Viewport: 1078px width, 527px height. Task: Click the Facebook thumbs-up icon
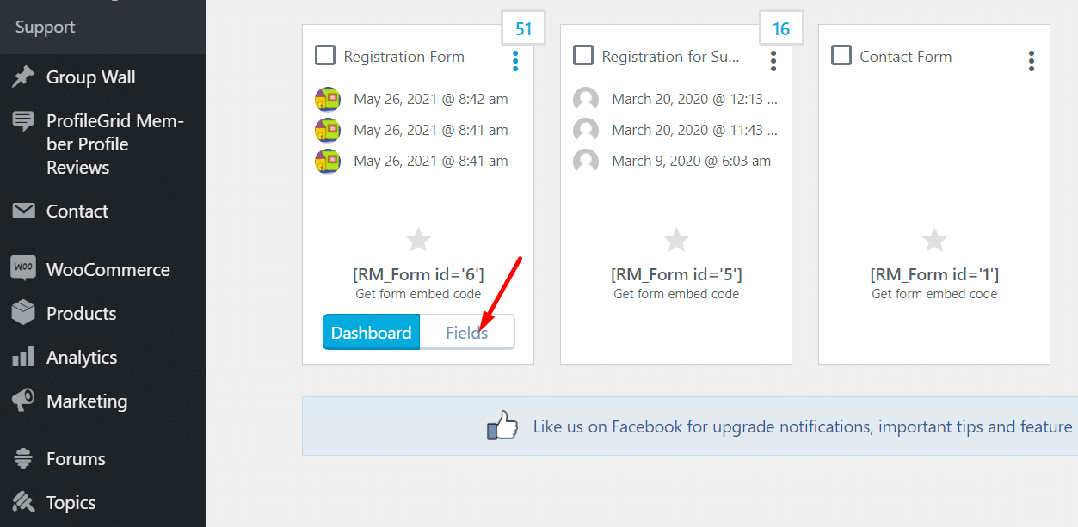(x=502, y=426)
